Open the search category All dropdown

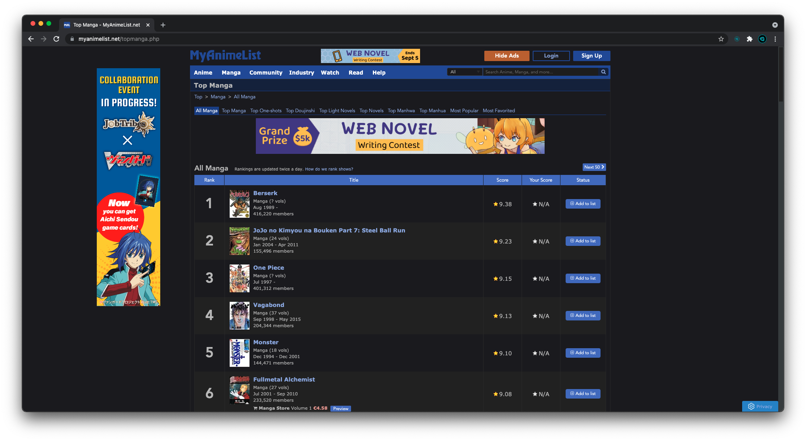click(x=464, y=72)
